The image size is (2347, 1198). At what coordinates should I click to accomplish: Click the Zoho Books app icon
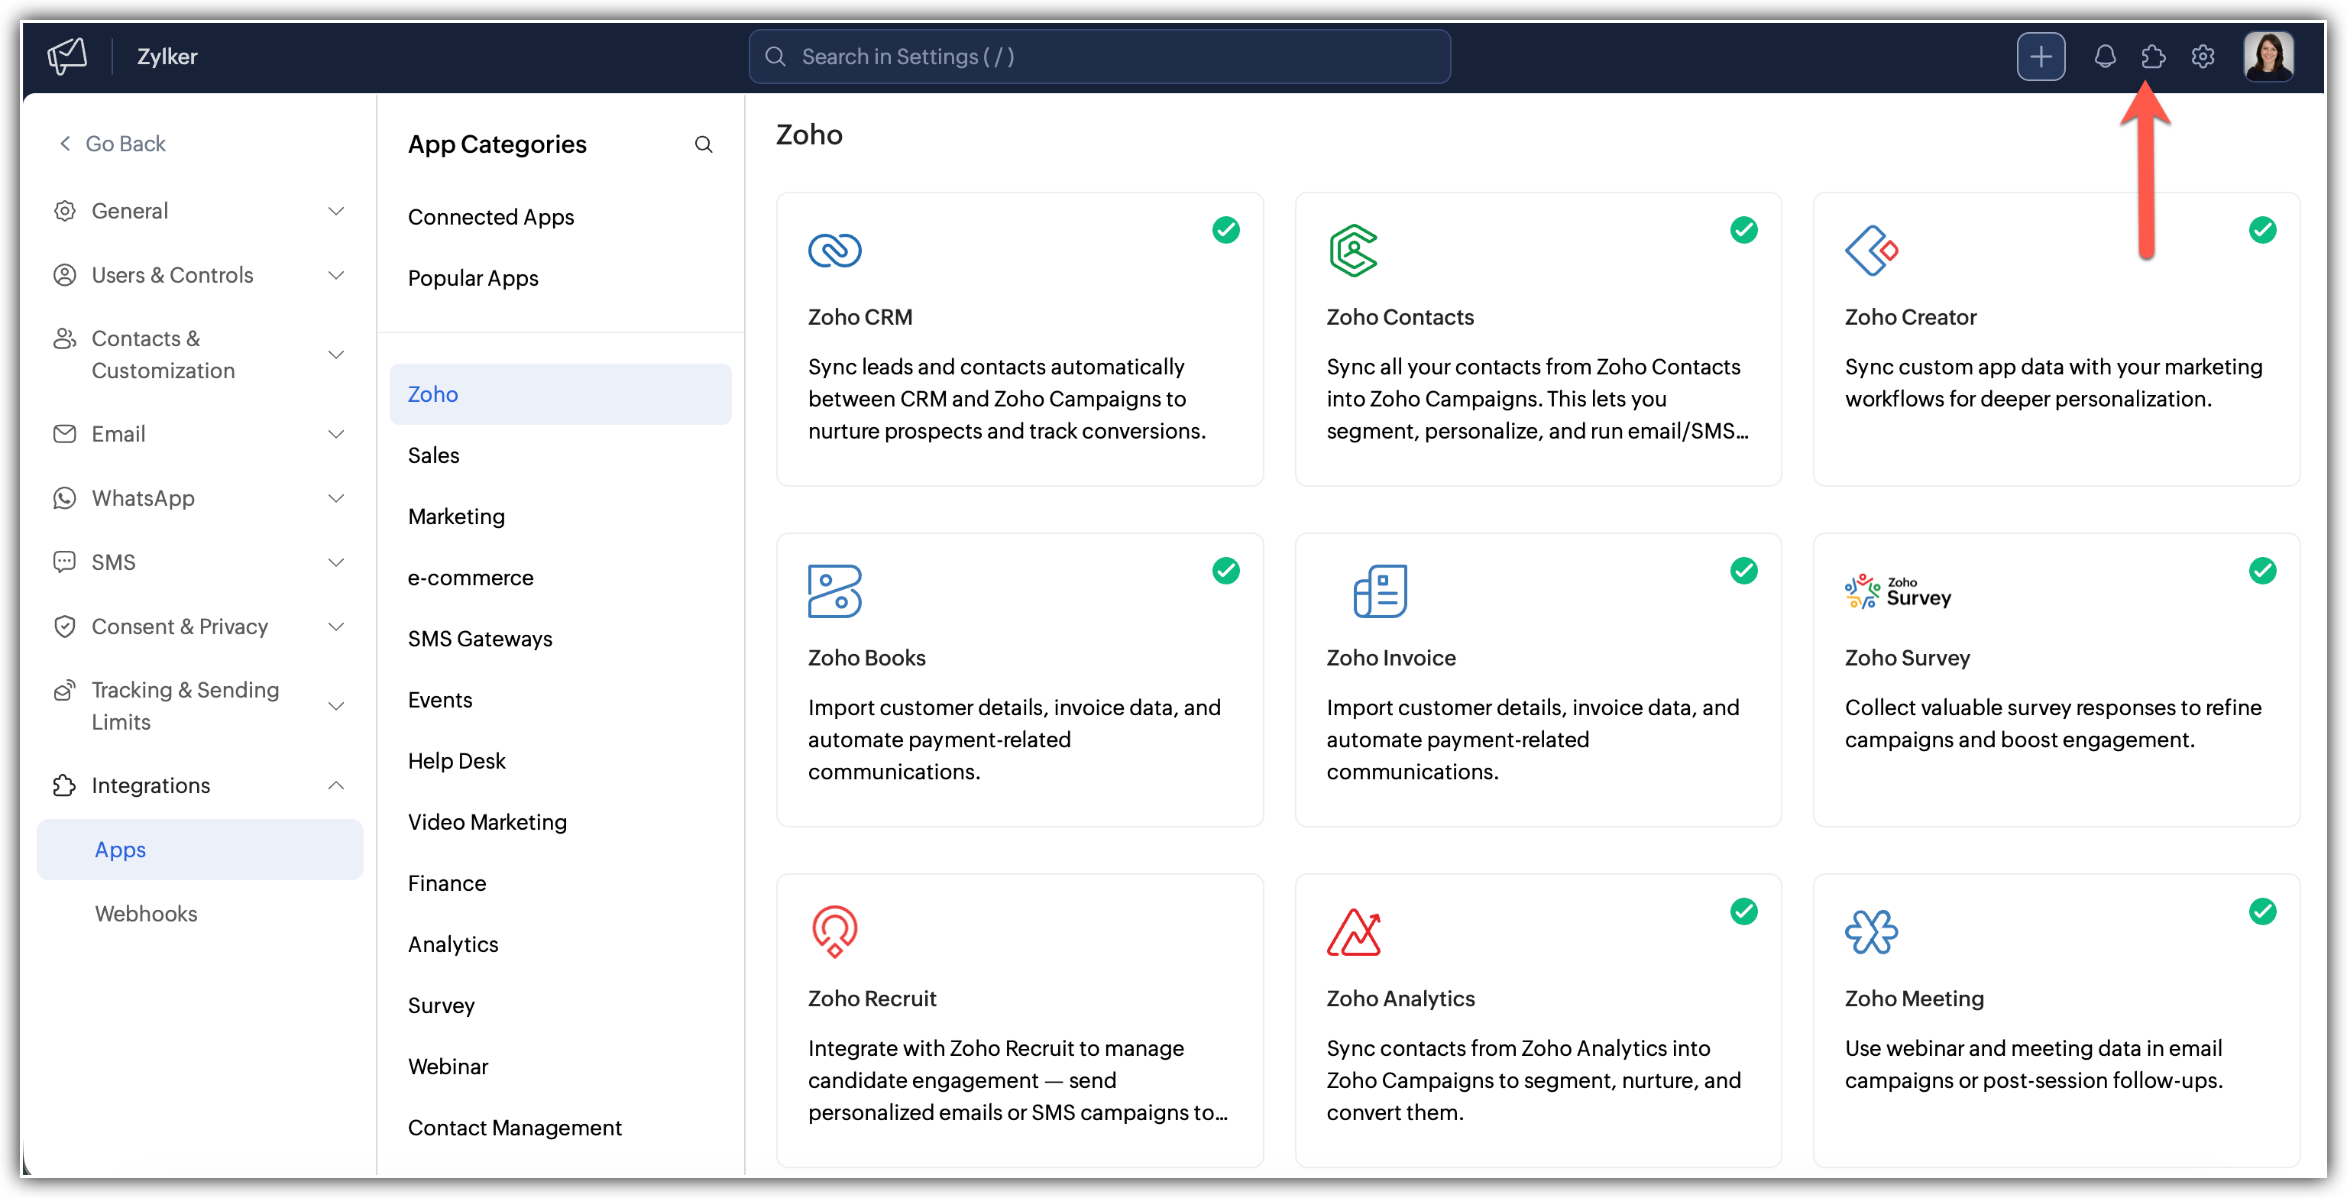[834, 591]
